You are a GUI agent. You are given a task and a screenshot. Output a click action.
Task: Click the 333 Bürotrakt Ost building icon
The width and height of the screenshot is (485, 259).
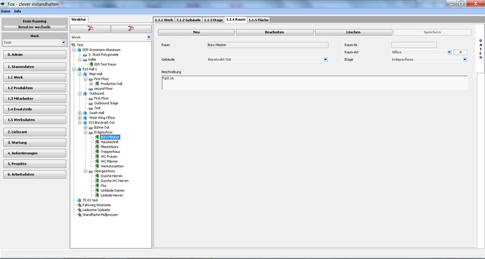pyautogui.click(x=85, y=123)
